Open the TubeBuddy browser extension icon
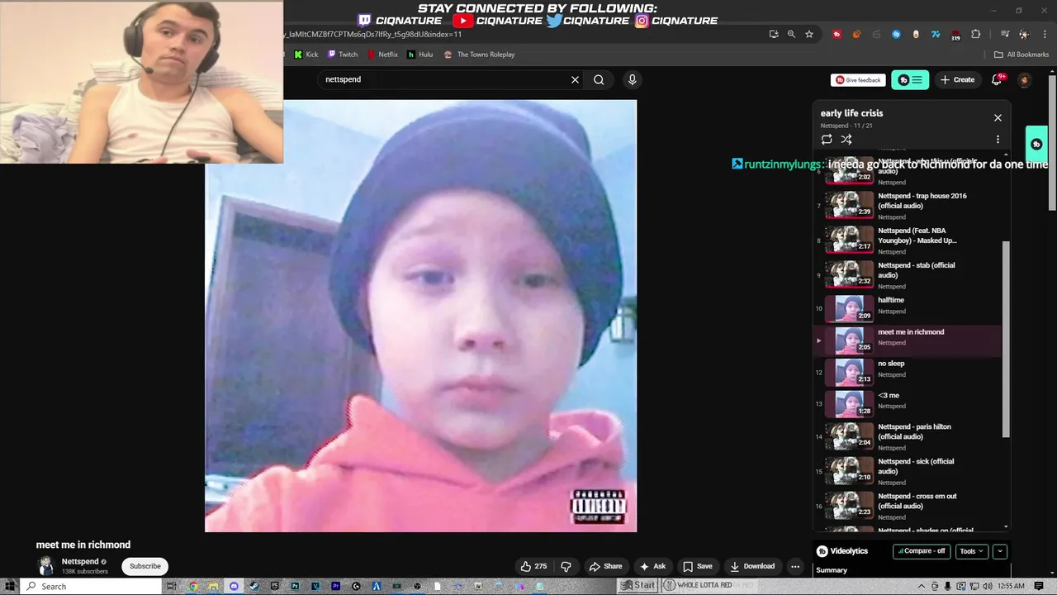 point(837,34)
